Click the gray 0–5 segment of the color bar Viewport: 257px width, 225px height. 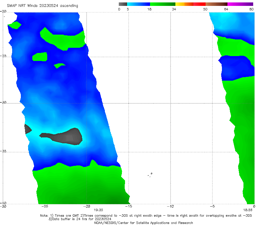123,4
